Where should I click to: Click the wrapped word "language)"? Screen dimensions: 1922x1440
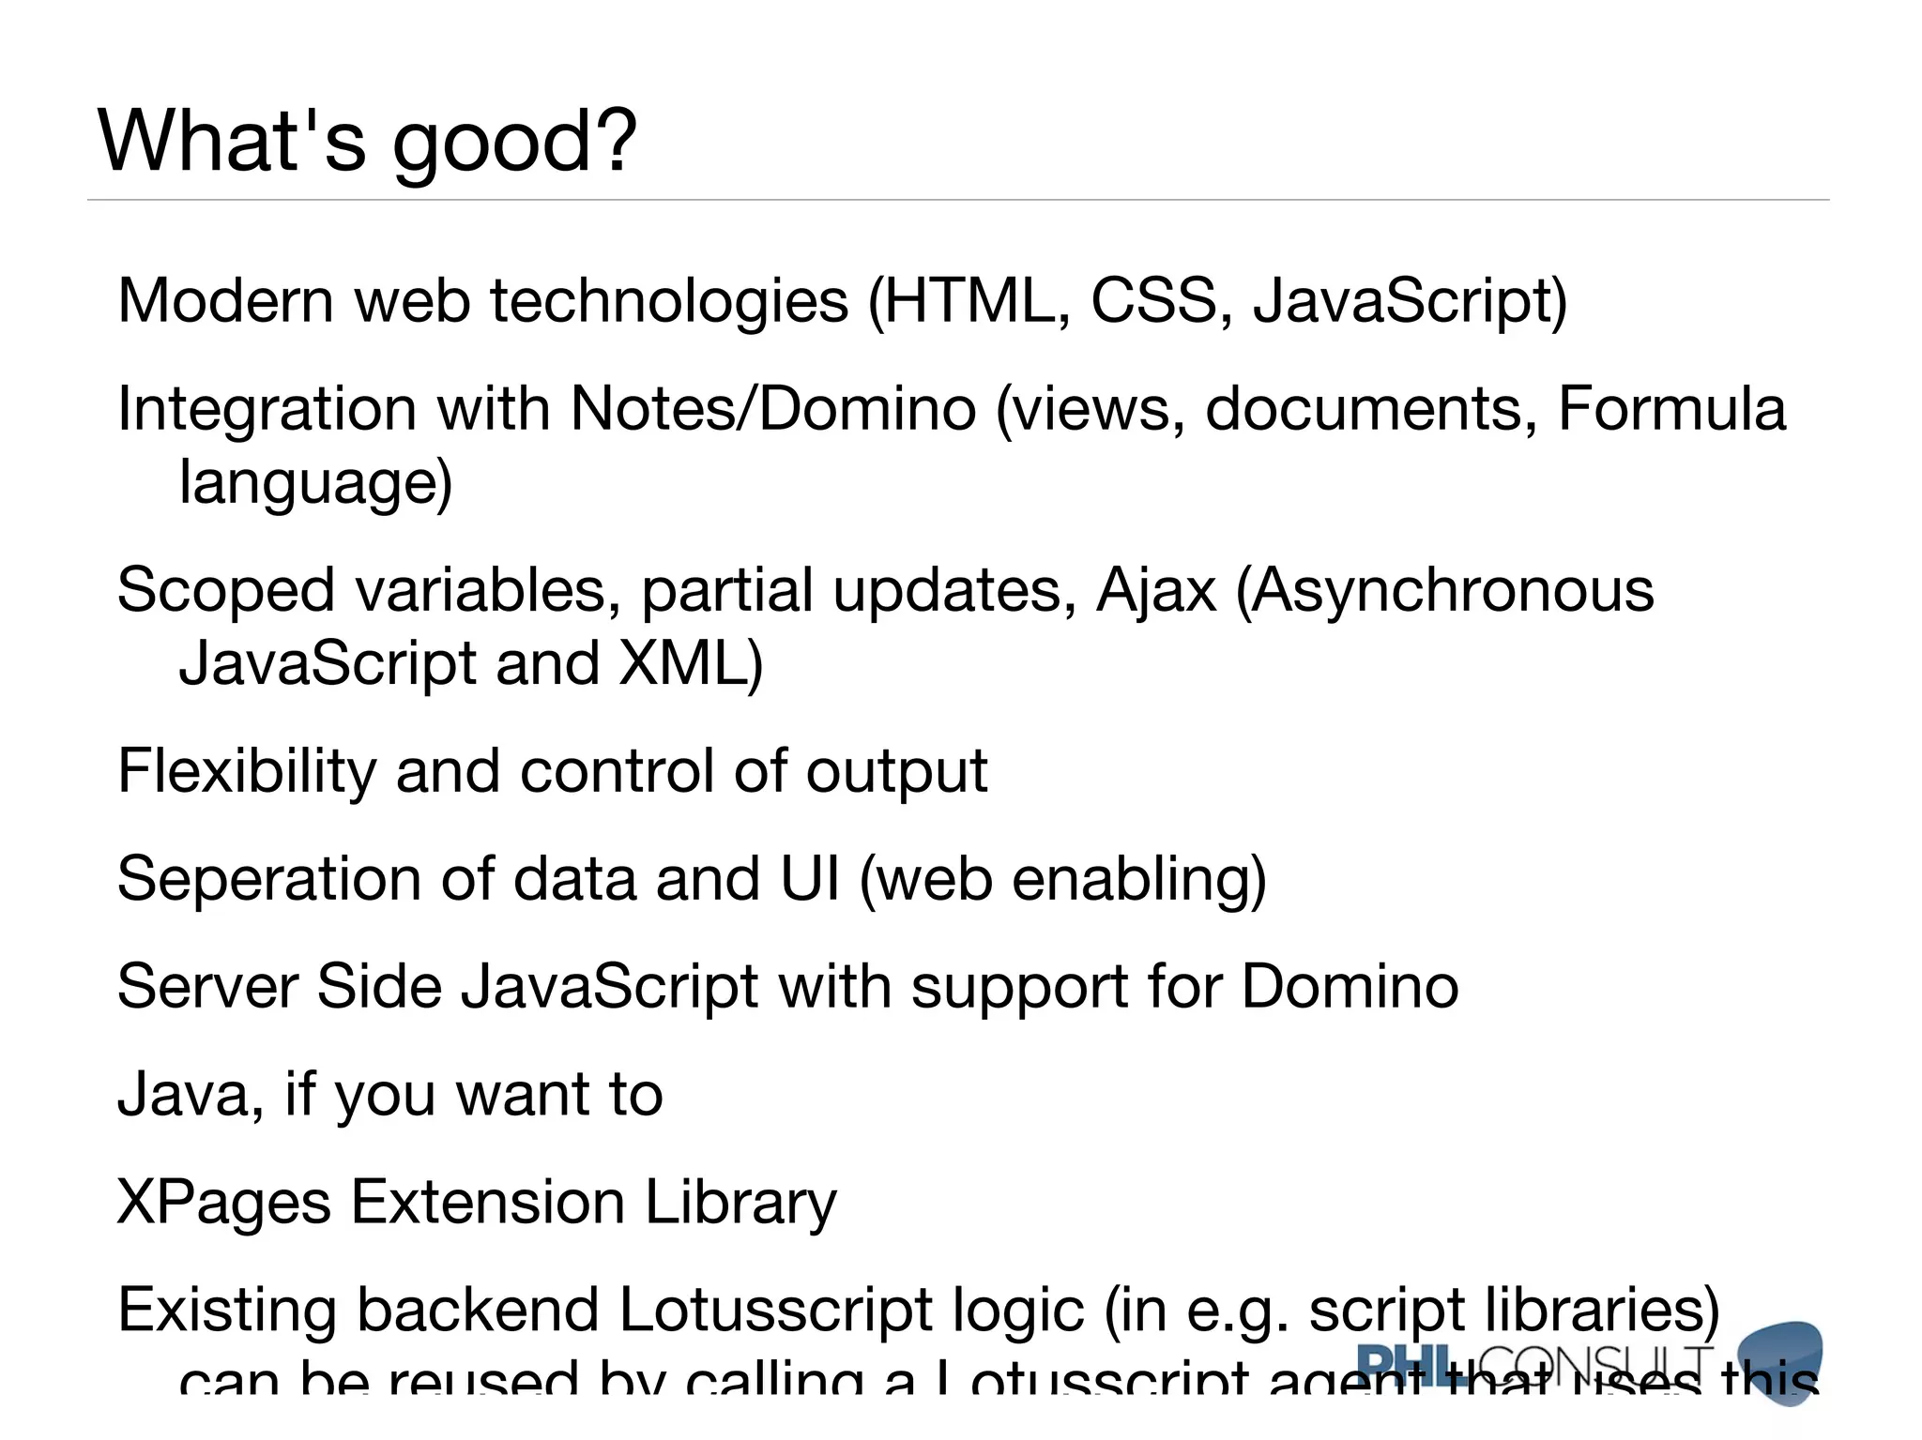[x=315, y=482]
